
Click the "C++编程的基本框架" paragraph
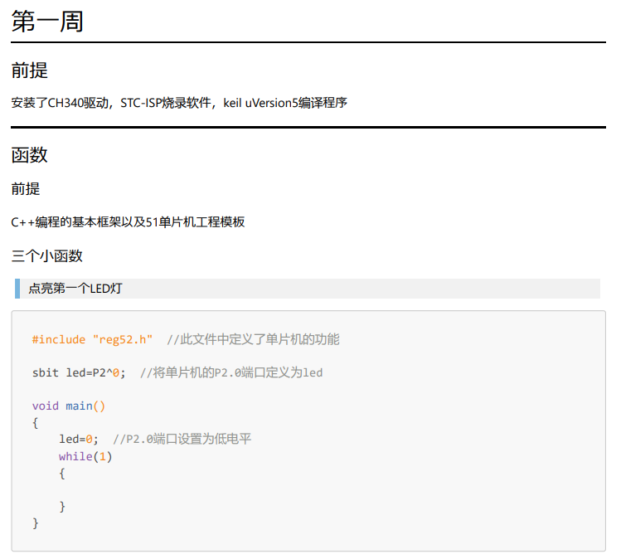point(128,221)
